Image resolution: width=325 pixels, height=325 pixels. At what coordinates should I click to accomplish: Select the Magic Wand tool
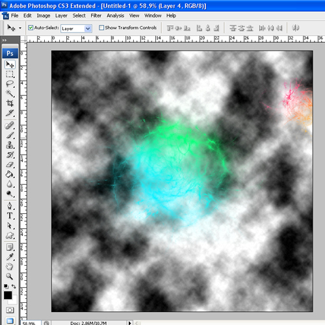(10, 94)
